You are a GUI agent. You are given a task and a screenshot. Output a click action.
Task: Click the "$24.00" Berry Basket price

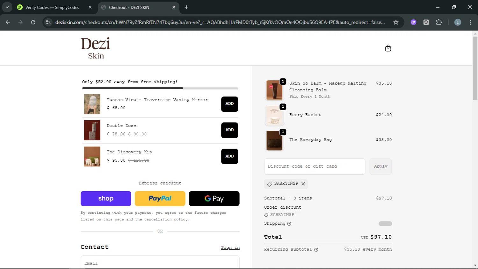point(384,115)
